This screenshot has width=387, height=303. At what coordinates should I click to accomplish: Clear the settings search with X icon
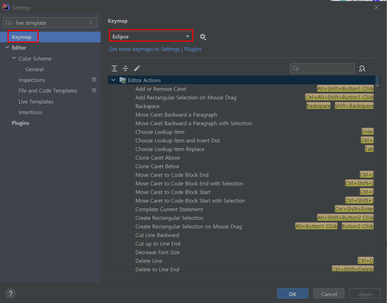coord(91,23)
